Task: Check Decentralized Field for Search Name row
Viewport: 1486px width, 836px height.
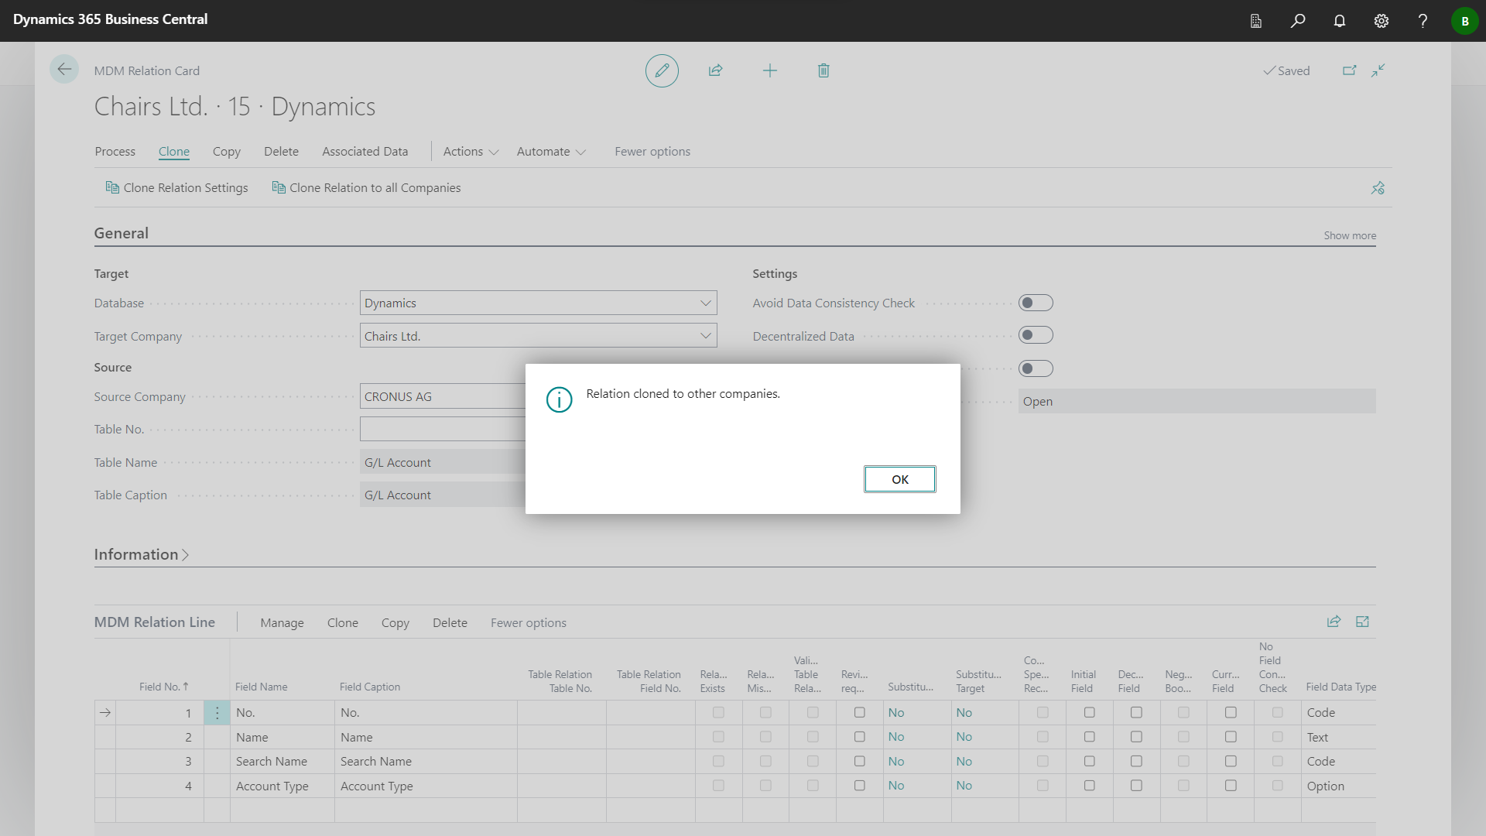Action: [1136, 761]
